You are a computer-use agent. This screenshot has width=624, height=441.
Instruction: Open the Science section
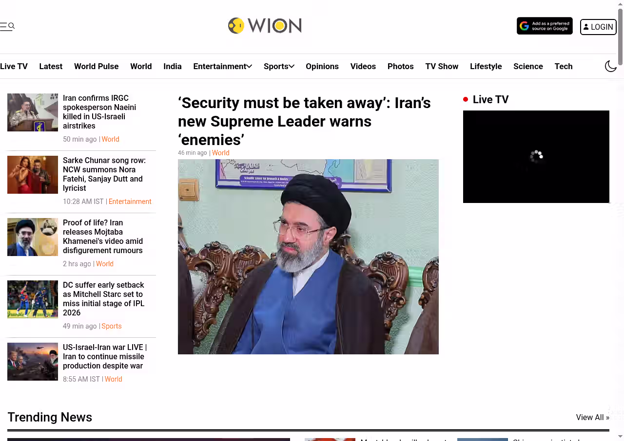click(528, 66)
